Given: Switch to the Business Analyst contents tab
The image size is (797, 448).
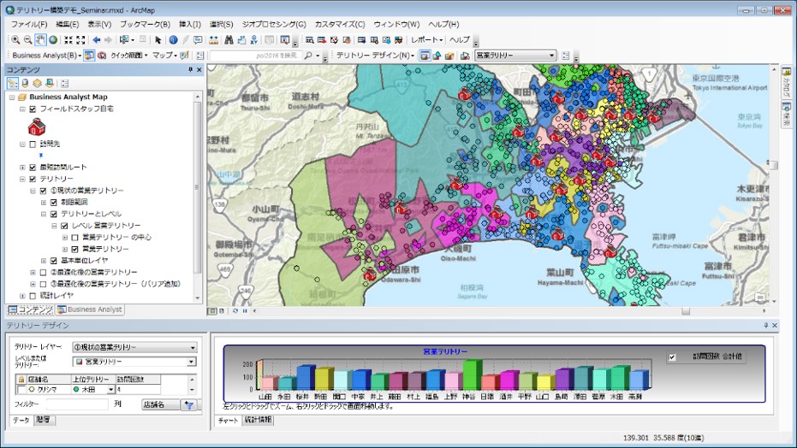Looking at the screenshot, I should (89, 309).
